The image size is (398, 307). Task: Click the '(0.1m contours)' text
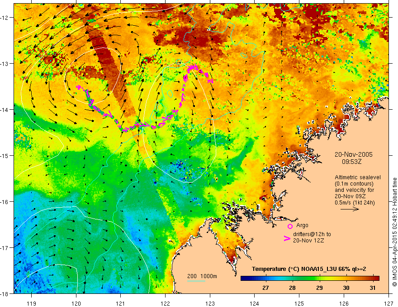click(354, 184)
